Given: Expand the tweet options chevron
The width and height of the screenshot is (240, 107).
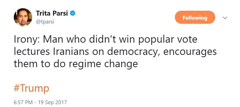Looking at the screenshot, I should click(225, 18).
